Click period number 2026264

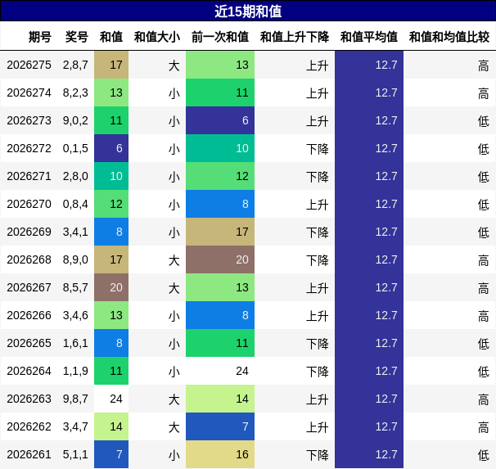pyautogui.click(x=29, y=371)
